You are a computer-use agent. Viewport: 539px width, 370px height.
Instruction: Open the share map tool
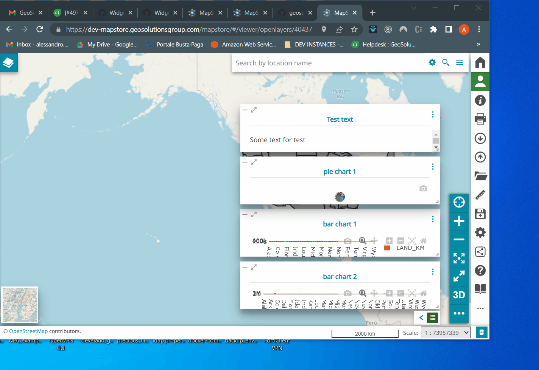480,251
